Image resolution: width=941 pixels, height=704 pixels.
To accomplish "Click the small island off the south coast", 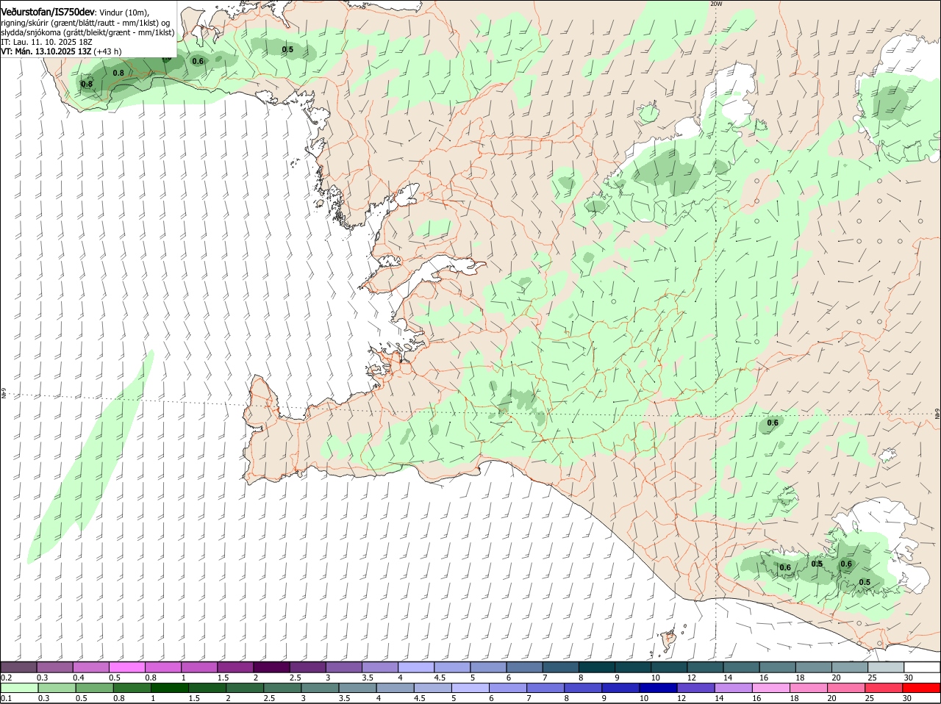I will (x=670, y=640).
